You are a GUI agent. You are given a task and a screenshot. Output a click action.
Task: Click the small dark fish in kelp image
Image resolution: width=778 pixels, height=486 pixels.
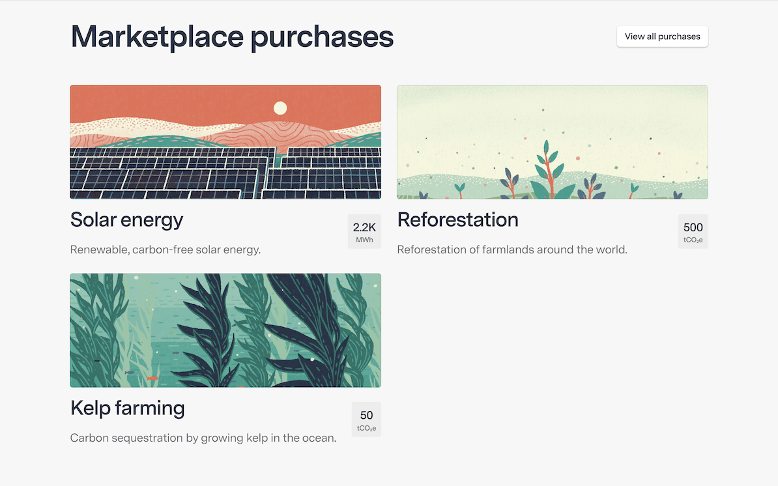(x=129, y=373)
